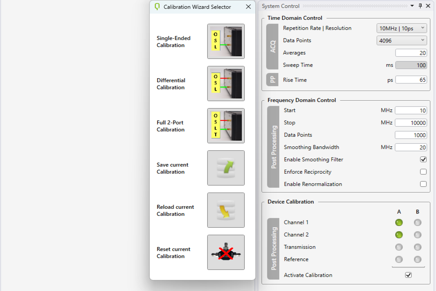
Task: Click the Averages input field
Action: [x=411, y=53]
